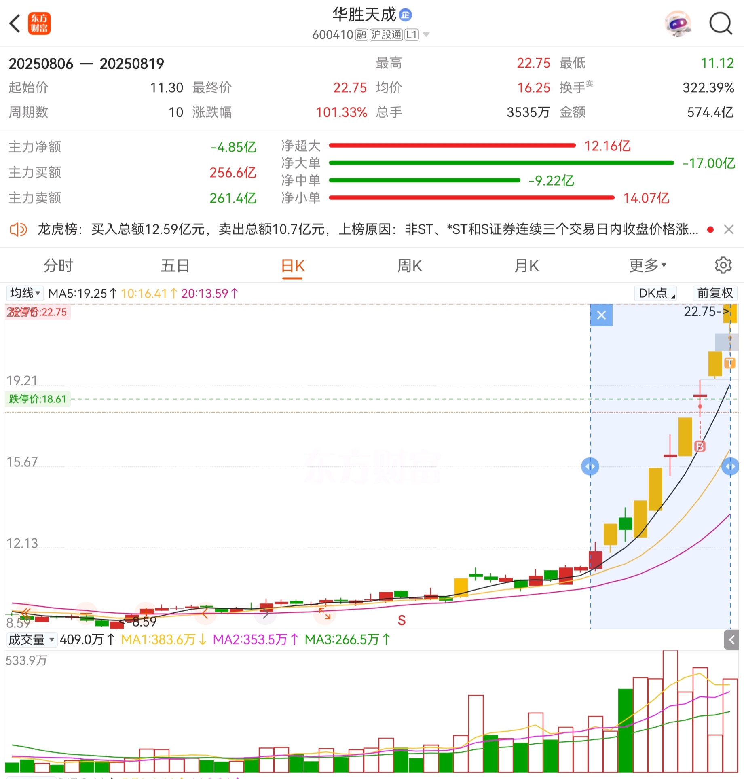744x779 pixels.
Task: Tap the MA5:19.25 readout
Action: pos(83,293)
